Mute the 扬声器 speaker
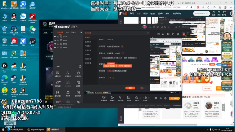The width and height of the screenshot is (235, 132). point(145,99)
